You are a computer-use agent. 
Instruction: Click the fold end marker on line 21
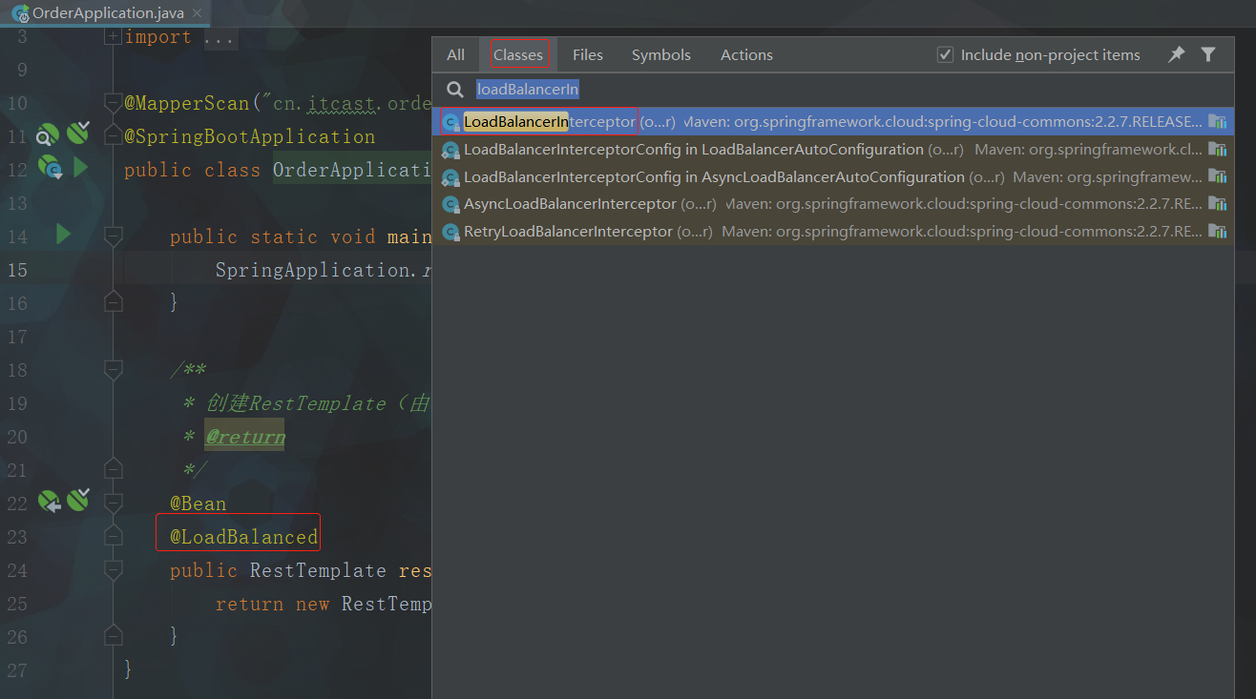click(113, 469)
